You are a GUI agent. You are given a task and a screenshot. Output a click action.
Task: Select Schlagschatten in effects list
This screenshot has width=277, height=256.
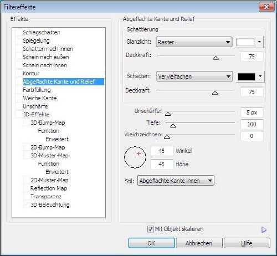pos(42,32)
